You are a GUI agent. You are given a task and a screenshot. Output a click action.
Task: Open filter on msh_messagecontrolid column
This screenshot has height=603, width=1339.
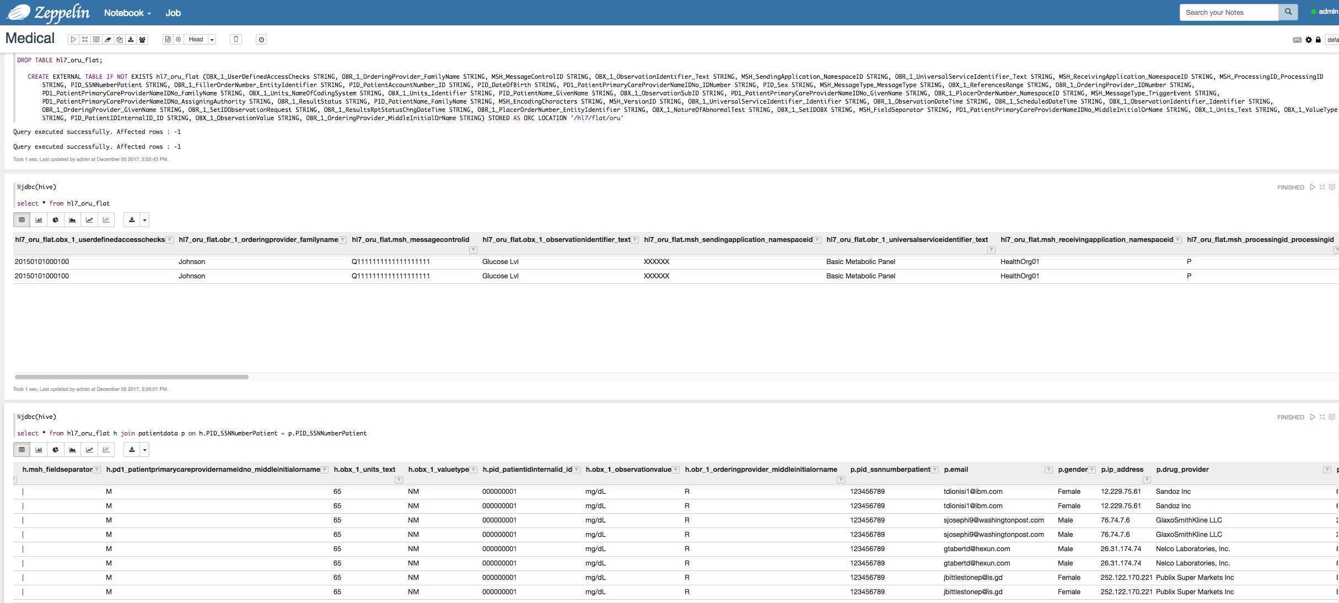(x=472, y=250)
